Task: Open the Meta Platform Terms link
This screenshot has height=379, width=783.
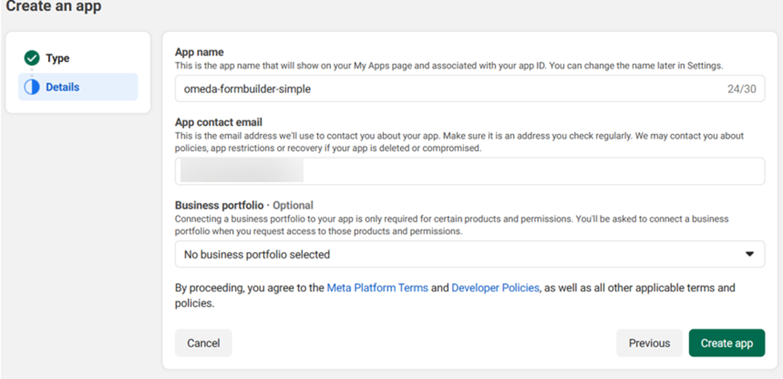Action: [377, 287]
